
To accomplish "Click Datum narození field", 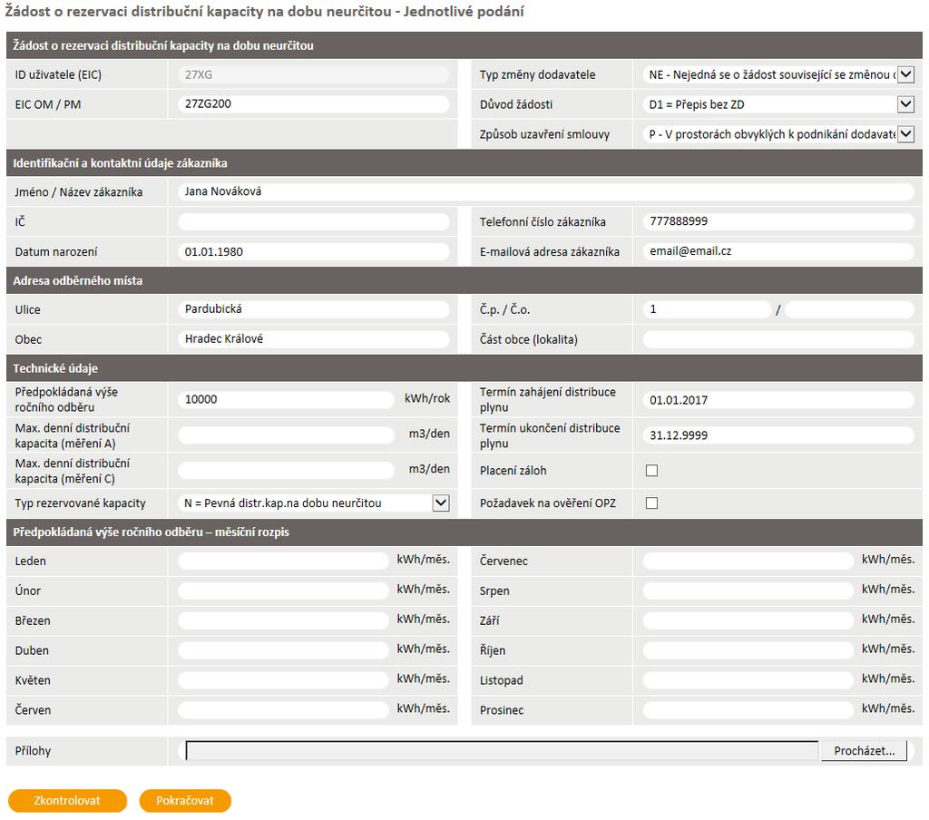I will click(313, 251).
